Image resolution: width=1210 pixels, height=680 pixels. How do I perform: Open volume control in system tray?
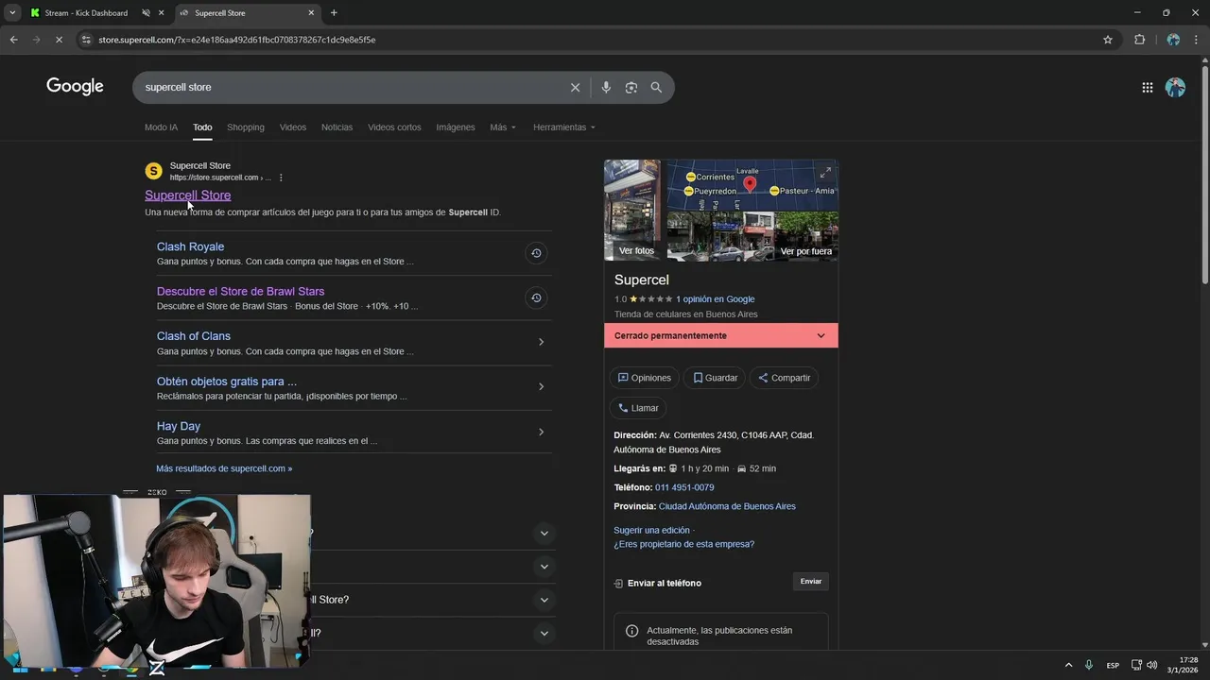(x=1151, y=665)
